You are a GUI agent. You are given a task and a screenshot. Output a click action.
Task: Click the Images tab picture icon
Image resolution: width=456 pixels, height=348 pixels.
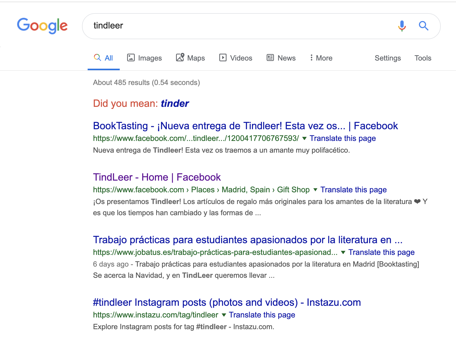131,58
